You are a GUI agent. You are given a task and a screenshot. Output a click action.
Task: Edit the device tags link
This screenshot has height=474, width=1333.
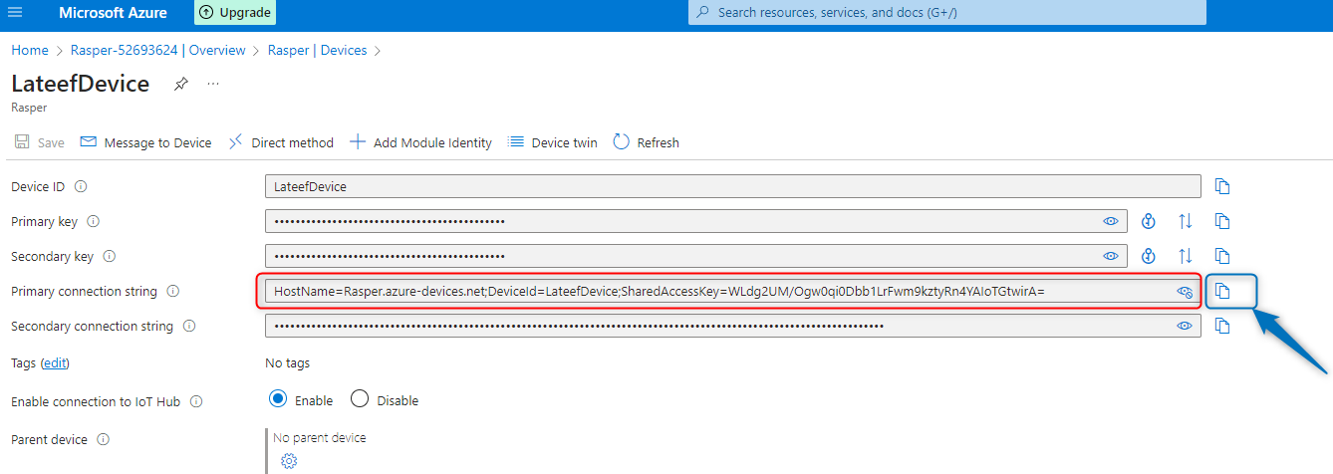click(x=56, y=363)
